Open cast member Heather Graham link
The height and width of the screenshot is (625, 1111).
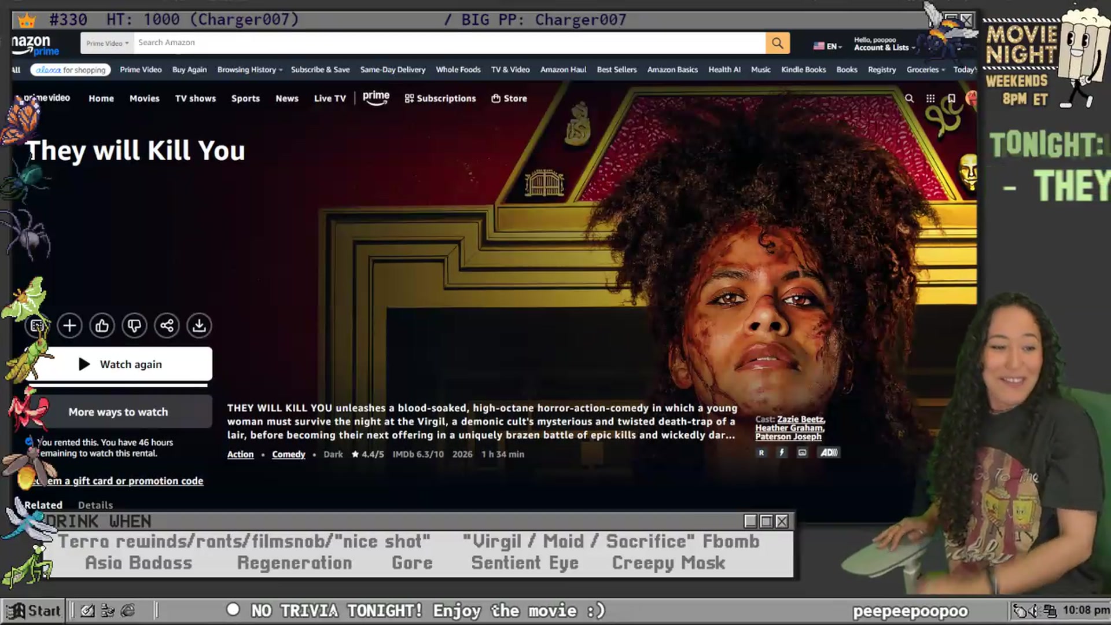pyautogui.click(x=790, y=428)
